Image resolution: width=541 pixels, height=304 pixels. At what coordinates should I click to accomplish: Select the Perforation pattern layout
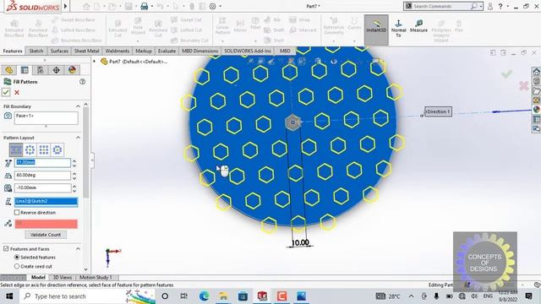[16, 150]
